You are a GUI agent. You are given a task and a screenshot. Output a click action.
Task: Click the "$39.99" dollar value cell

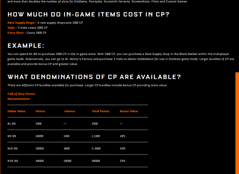pyautogui.click(x=12, y=161)
